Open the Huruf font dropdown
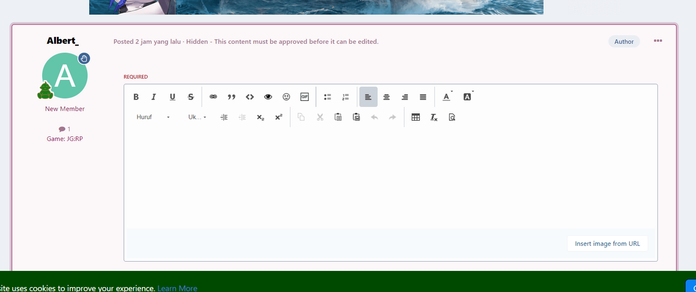696x292 pixels. coord(153,117)
